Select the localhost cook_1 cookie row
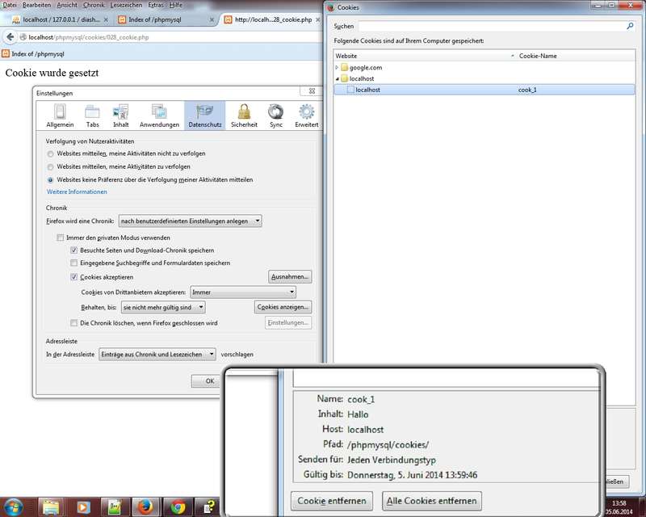This screenshot has width=646, height=517. (484, 90)
